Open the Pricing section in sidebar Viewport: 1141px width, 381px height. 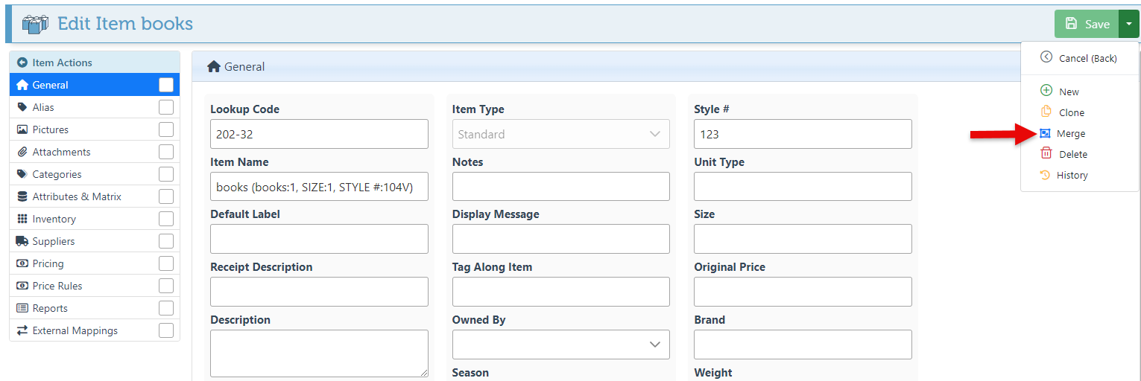48,263
